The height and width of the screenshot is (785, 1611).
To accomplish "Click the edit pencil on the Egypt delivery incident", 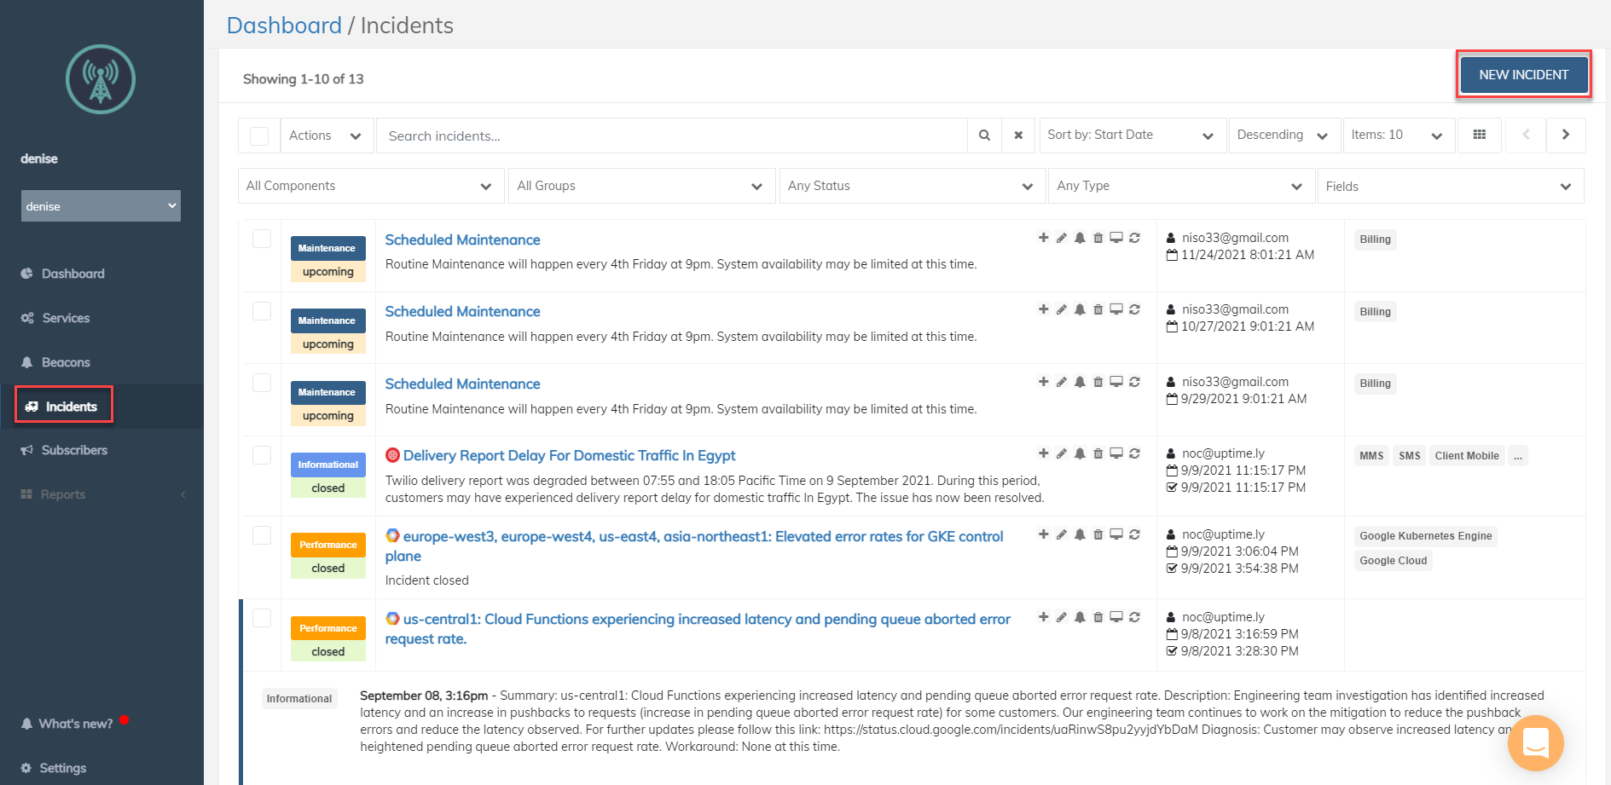I will click(x=1062, y=453).
